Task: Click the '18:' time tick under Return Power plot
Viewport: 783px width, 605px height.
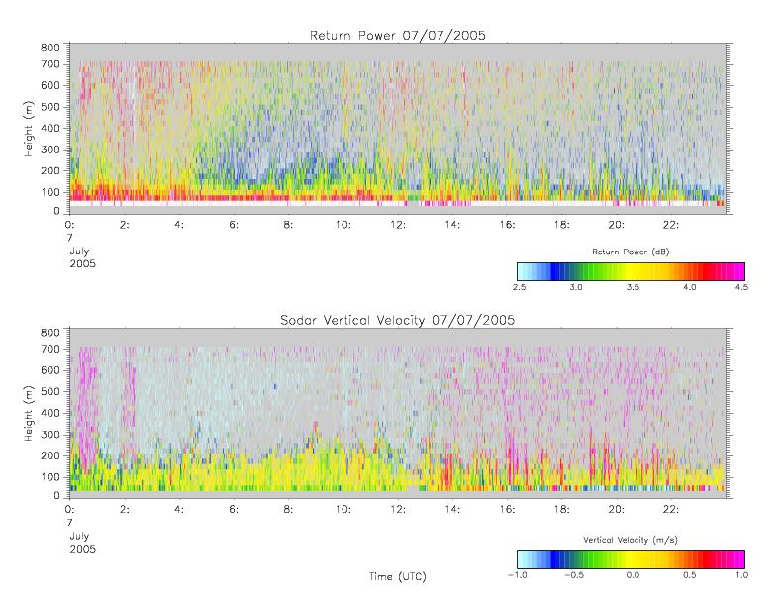Action: pyautogui.click(x=562, y=225)
